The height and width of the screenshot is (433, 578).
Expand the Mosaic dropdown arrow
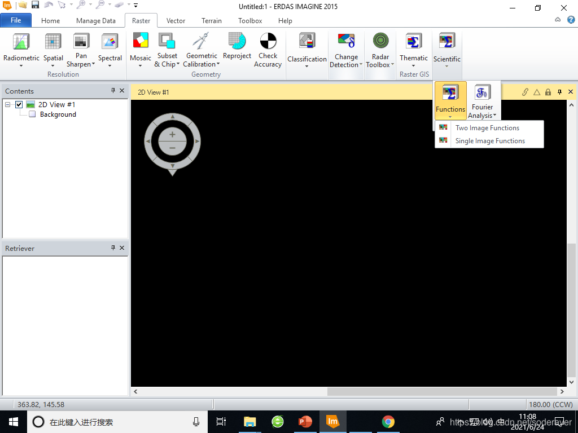[x=140, y=66]
